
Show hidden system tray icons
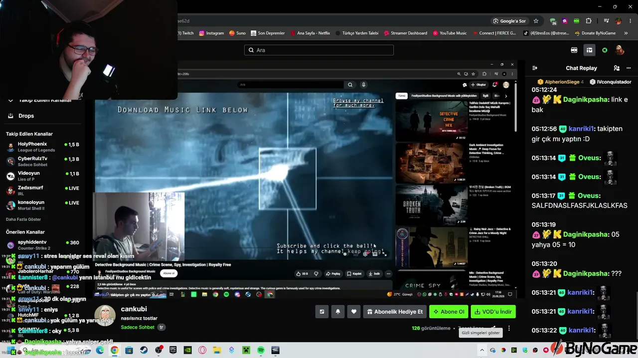[482, 351]
